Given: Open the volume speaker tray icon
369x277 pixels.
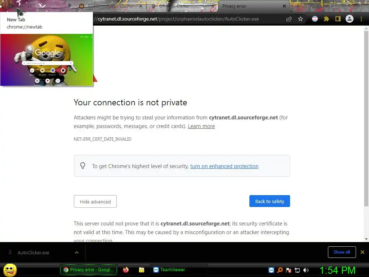Looking at the screenshot, I should pyautogui.click(x=306, y=270).
